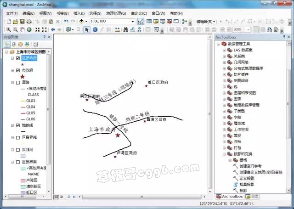
Task: Open the 投影 tool
Action: 240,191
